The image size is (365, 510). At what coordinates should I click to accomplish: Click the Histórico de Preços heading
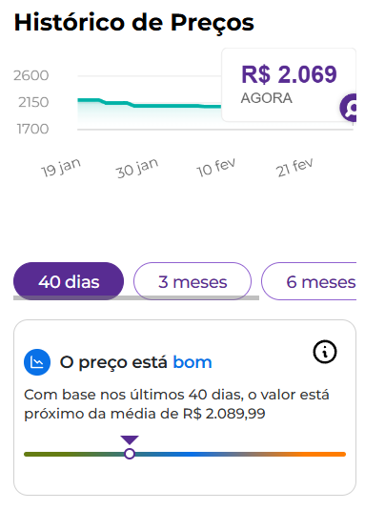pos(134,23)
